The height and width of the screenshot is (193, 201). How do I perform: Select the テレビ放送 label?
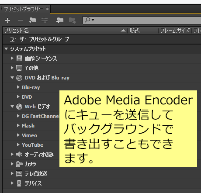pyautogui.click(x=36, y=174)
